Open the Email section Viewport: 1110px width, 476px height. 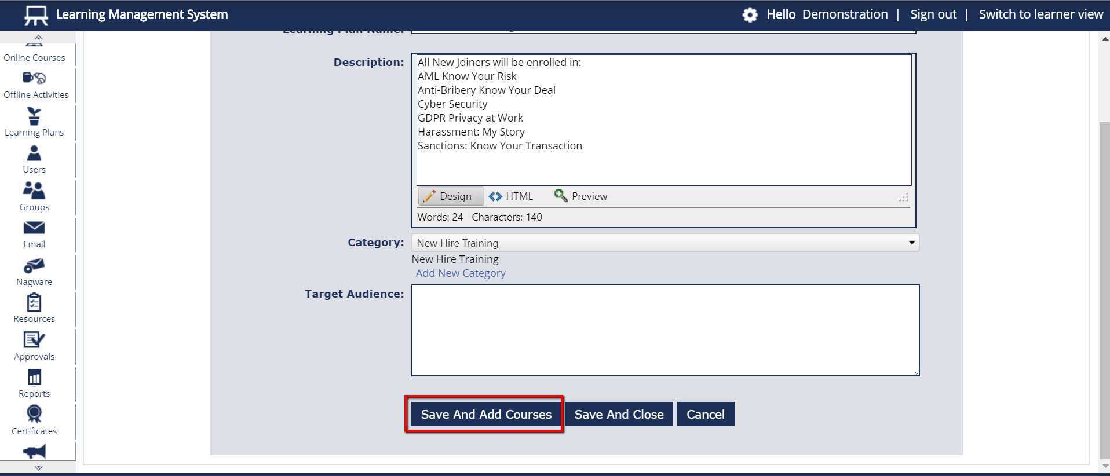coord(34,235)
